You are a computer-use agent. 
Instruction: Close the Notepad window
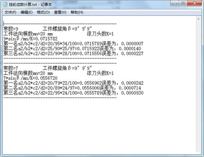coord(194,3)
